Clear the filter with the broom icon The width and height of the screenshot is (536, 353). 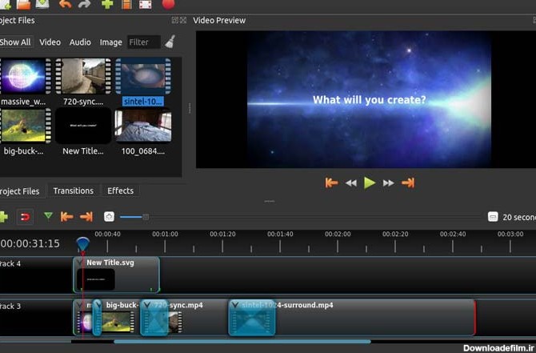(170, 42)
